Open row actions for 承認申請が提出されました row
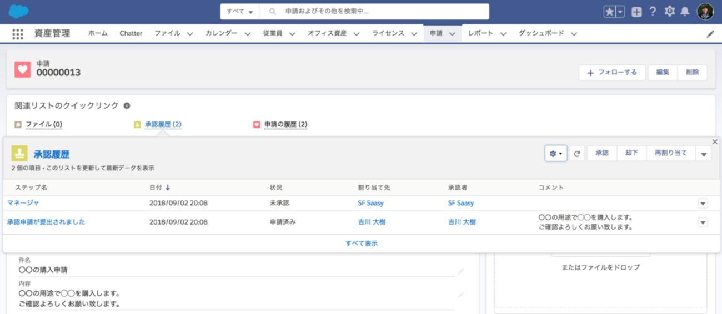The width and height of the screenshot is (722, 314). 703,222
